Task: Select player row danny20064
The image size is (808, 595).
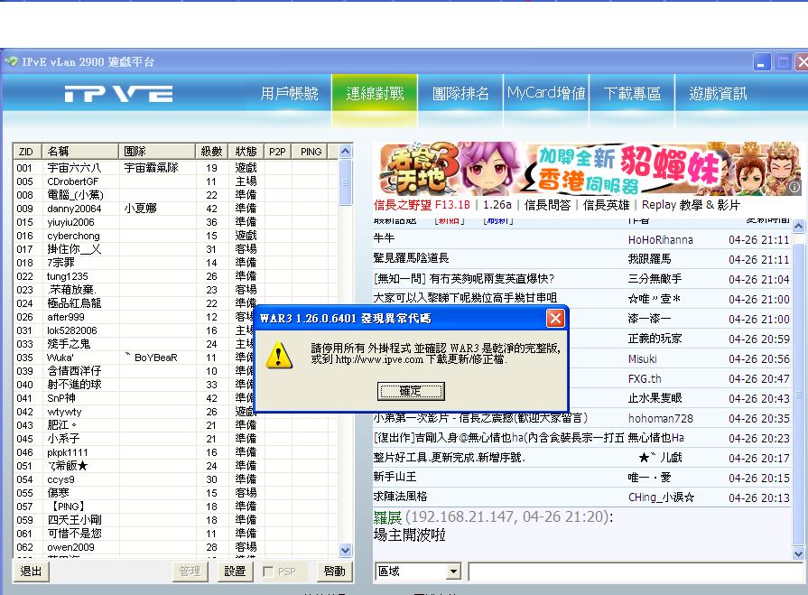Action: pyautogui.click(x=176, y=209)
